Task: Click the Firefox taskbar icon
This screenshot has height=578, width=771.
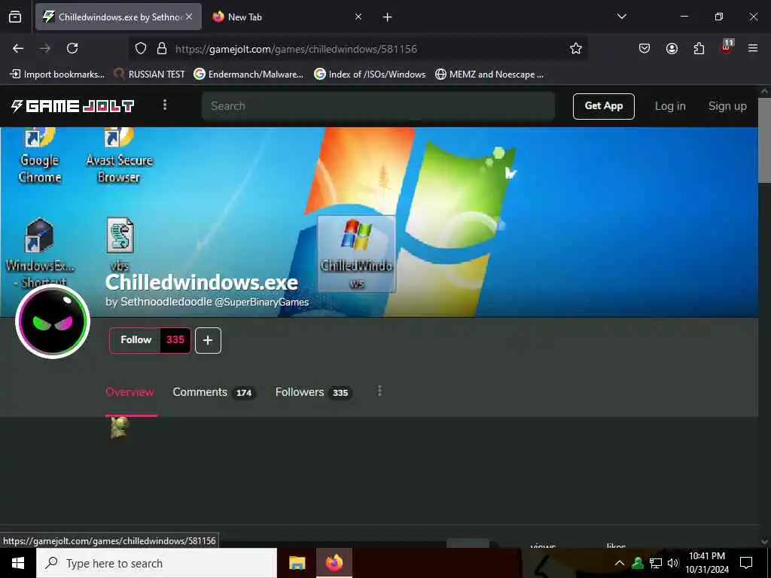Action: [334, 563]
